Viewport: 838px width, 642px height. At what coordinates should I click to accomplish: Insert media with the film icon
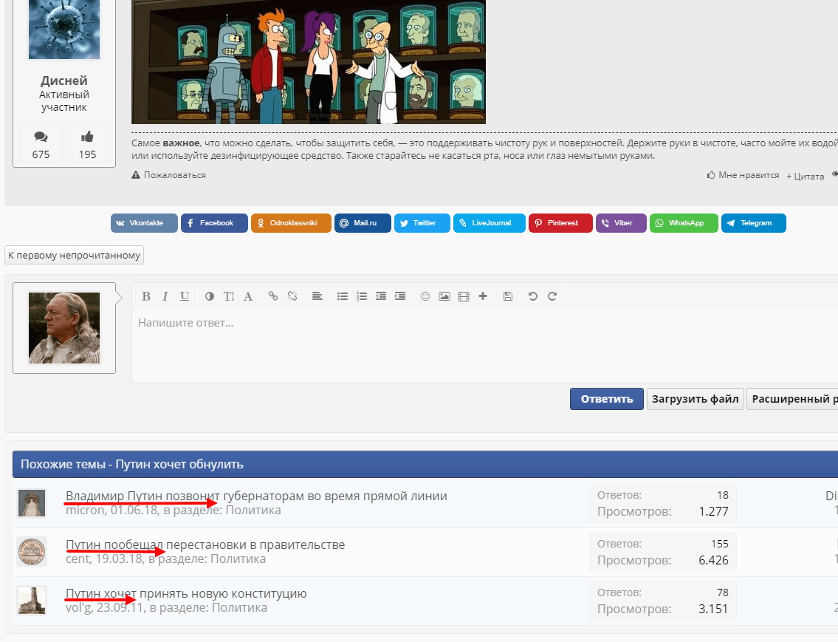click(464, 296)
